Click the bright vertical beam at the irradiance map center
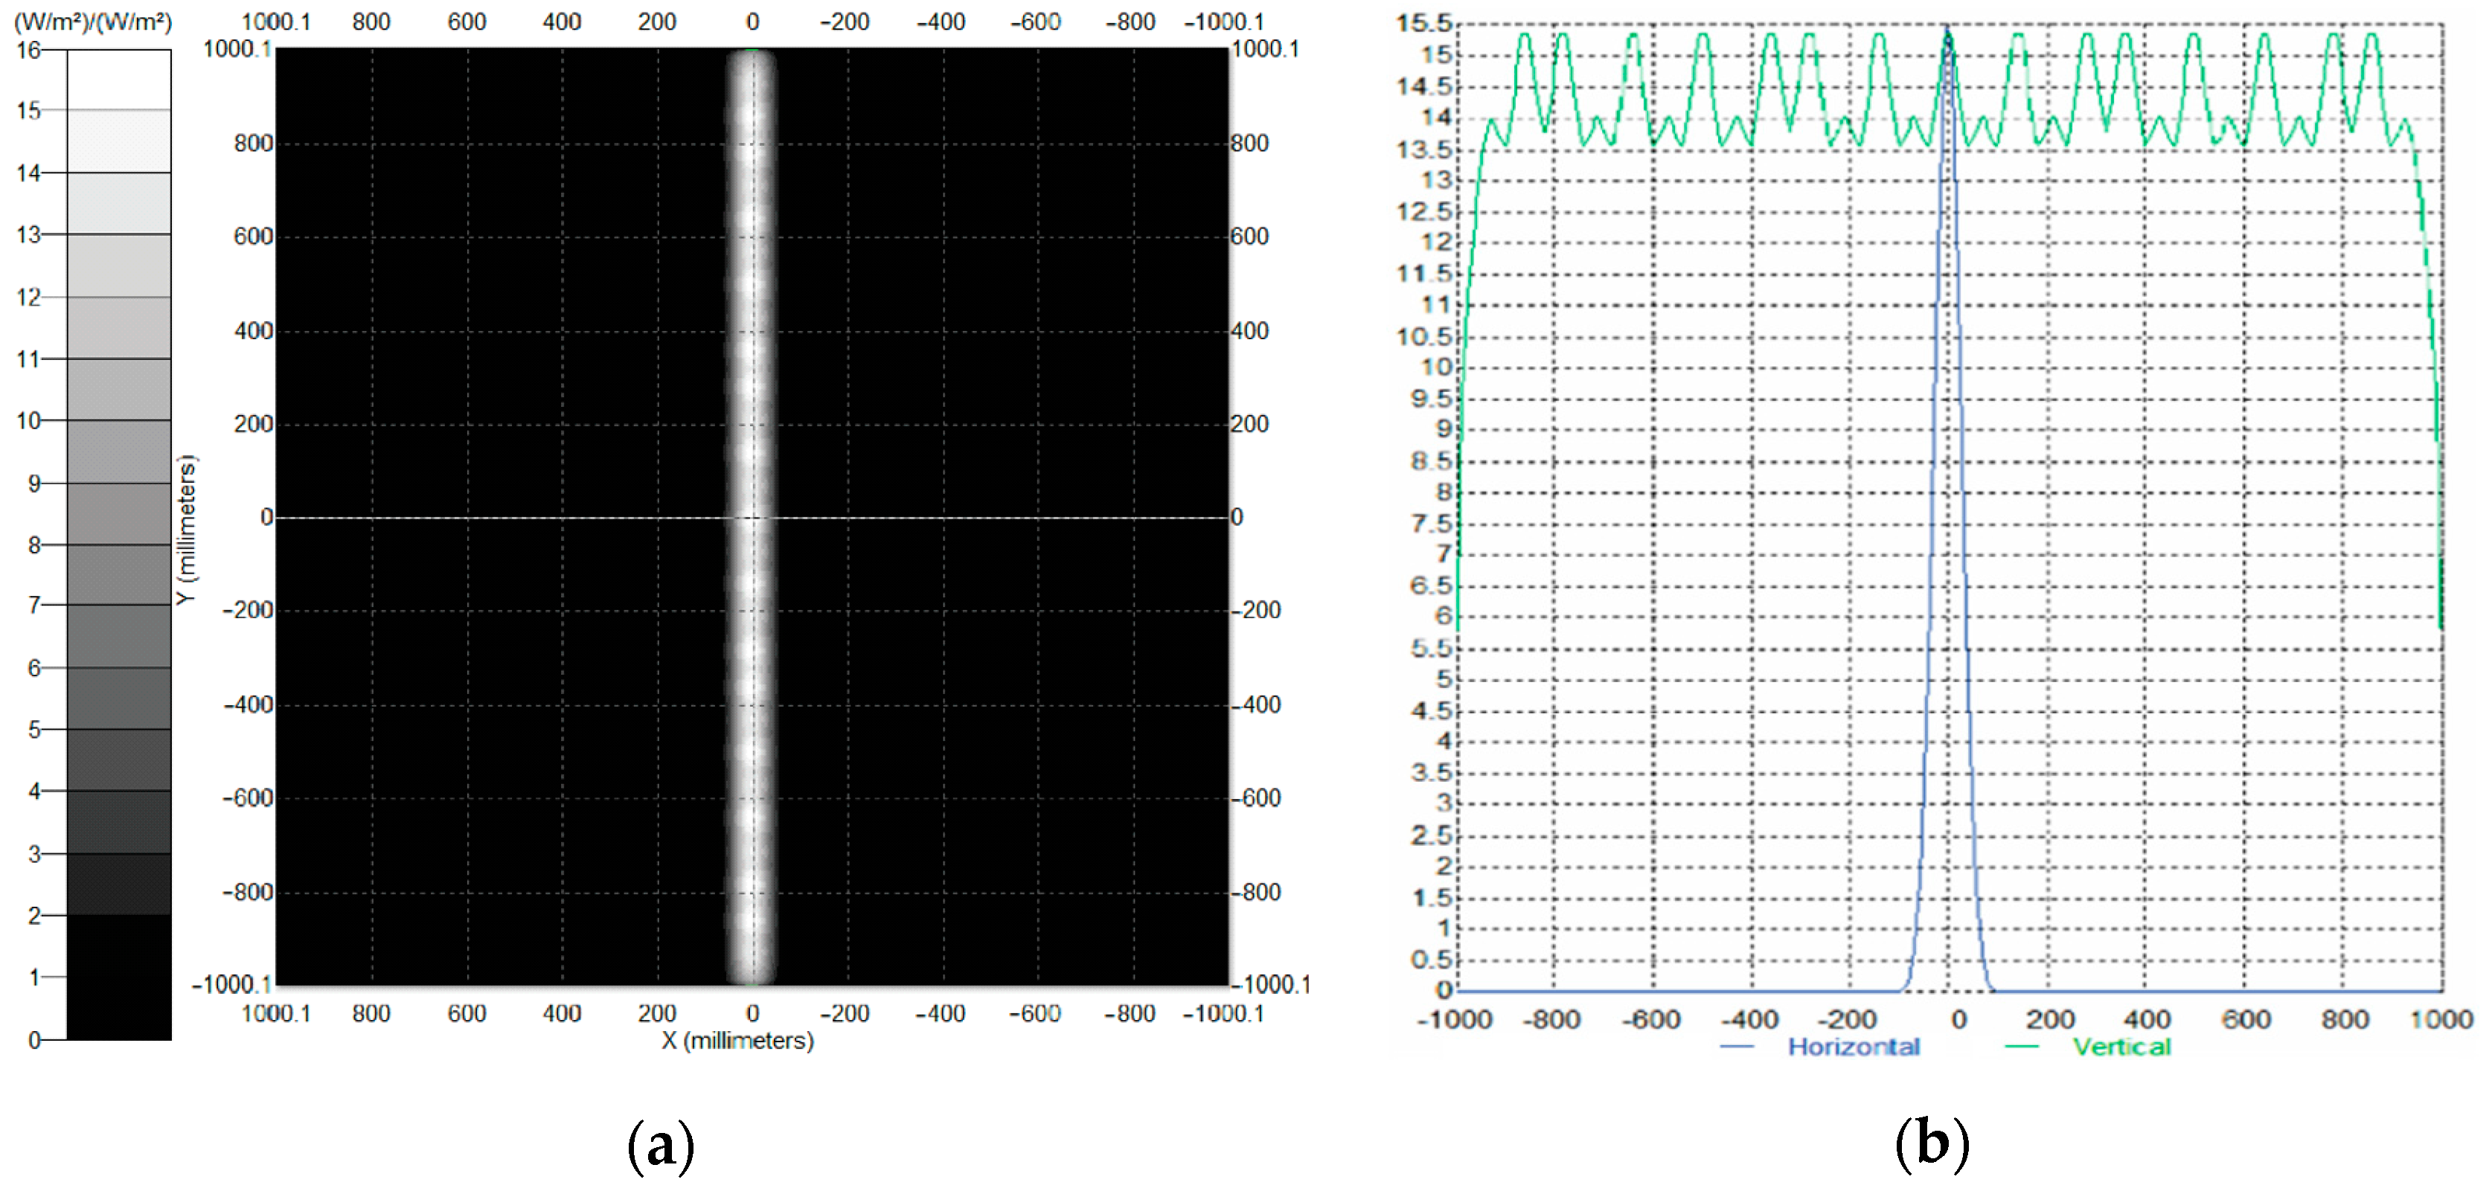 point(751,518)
